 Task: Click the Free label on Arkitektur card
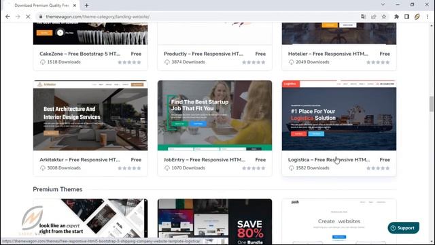(x=136, y=160)
